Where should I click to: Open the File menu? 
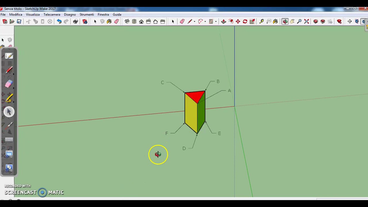click(x=3, y=14)
